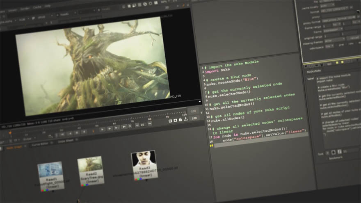Open the Viewer menu
Image resolution: width=361 pixels, height=203 pixels.
pyautogui.click(x=12, y=10)
